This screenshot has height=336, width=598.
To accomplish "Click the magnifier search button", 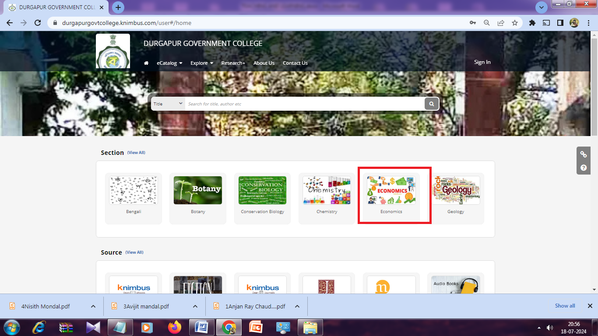I will [431, 104].
